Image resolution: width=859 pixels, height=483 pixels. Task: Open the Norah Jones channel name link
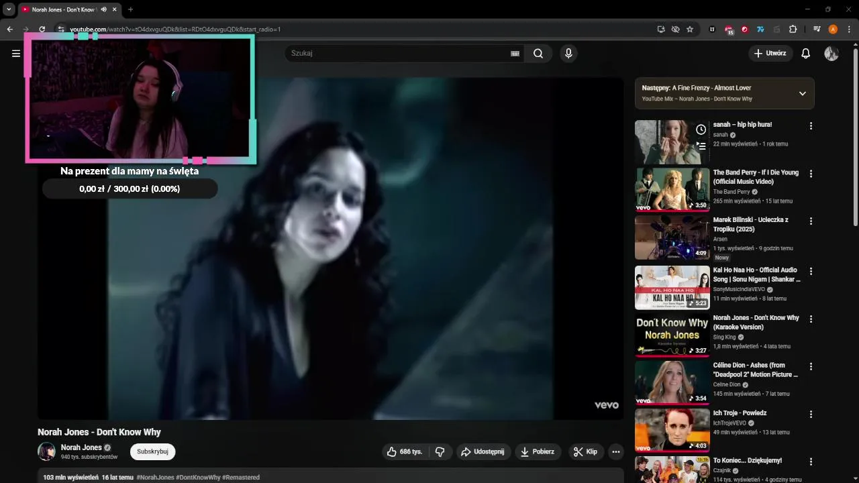[81, 447]
